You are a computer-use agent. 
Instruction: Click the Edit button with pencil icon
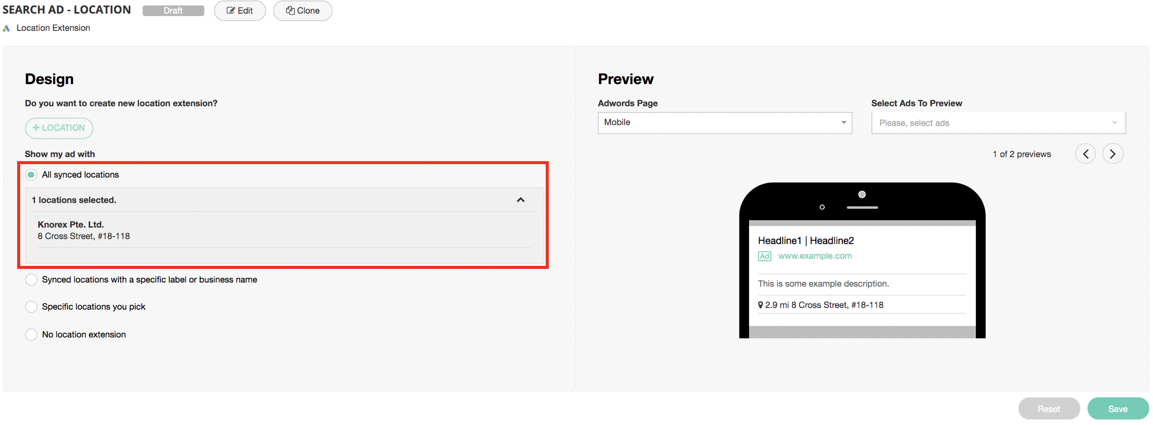click(x=240, y=11)
